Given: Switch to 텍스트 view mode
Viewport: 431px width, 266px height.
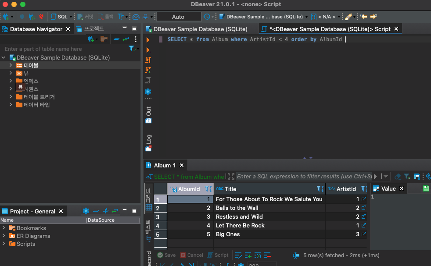Looking at the screenshot, I should (148, 230).
